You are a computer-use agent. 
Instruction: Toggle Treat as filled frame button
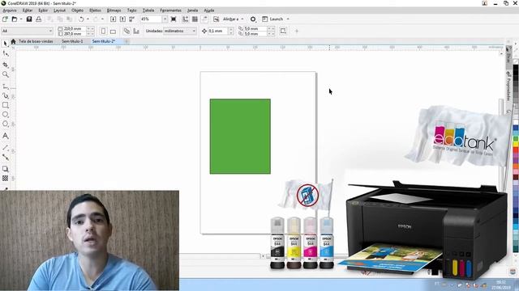283,31
